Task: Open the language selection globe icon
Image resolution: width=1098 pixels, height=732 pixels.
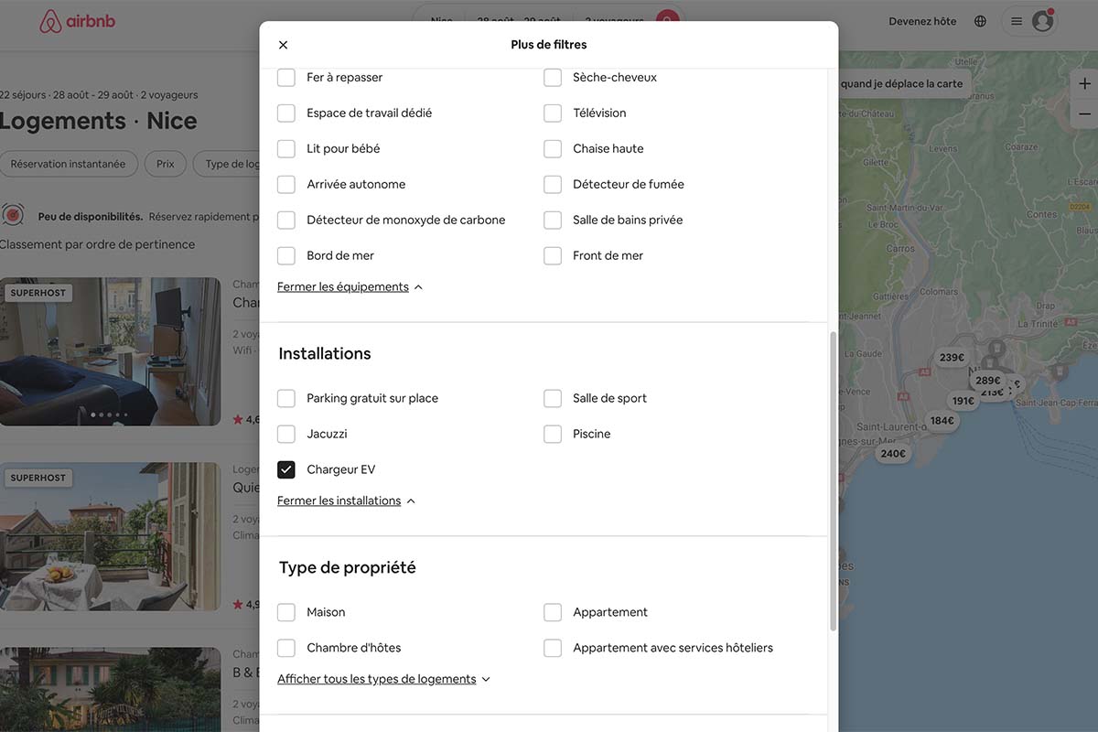Action: pyautogui.click(x=979, y=19)
